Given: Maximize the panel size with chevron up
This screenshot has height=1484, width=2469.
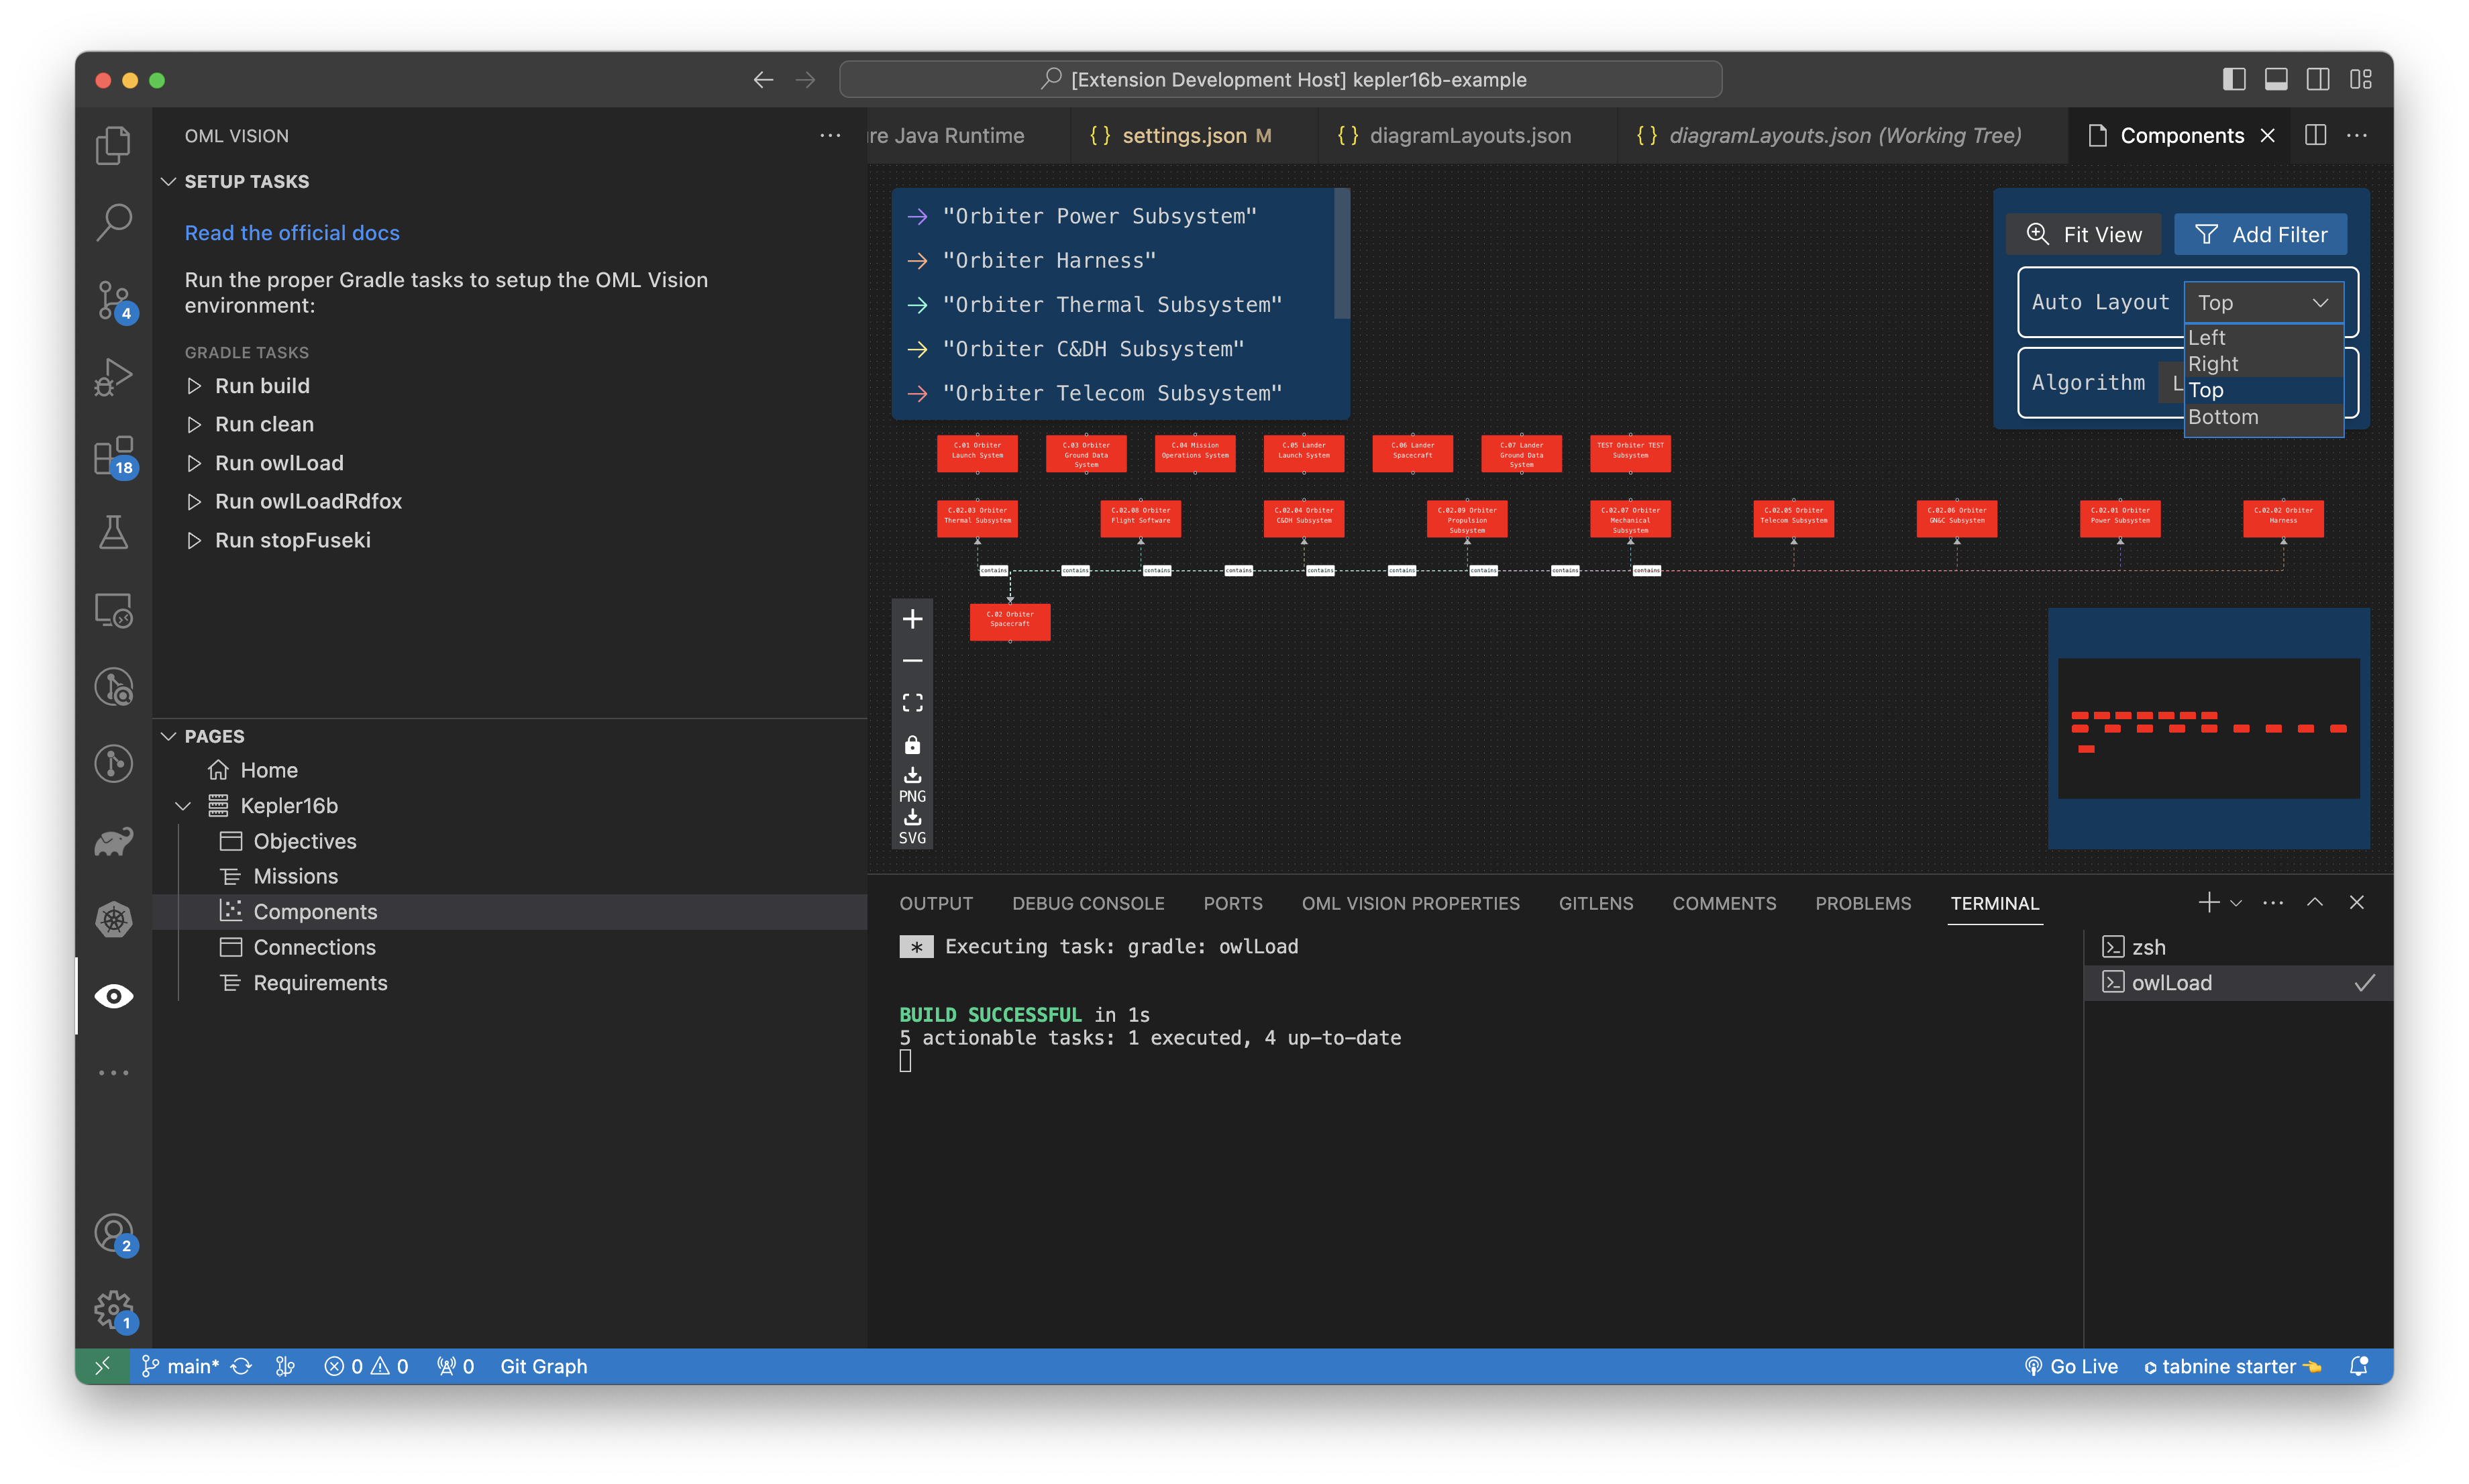Looking at the screenshot, I should (x=2314, y=902).
